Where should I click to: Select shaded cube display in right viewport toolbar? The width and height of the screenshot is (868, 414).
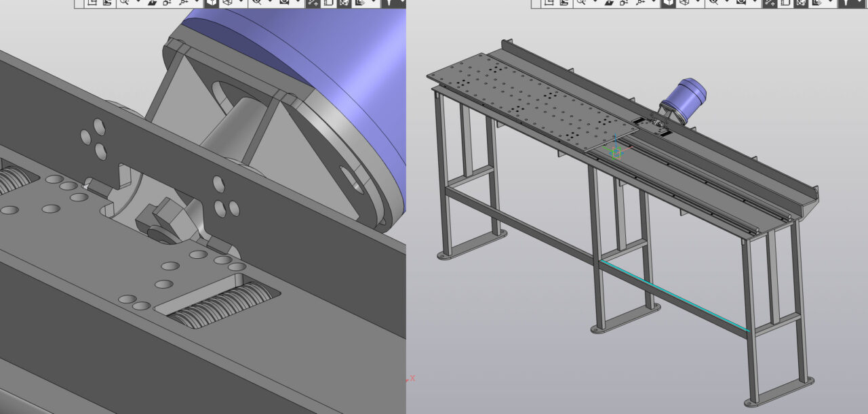668,3
